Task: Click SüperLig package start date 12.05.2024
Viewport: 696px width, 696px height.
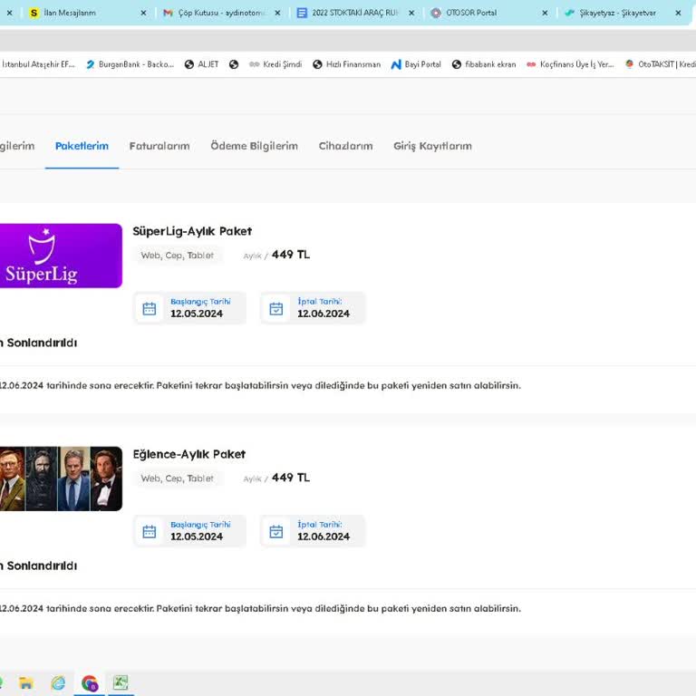Action: click(x=197, y=314)
